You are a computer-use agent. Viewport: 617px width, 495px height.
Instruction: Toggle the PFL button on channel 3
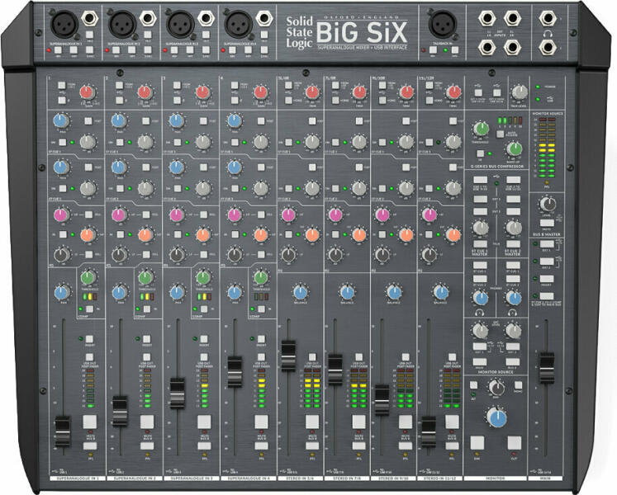click(204, 445)
